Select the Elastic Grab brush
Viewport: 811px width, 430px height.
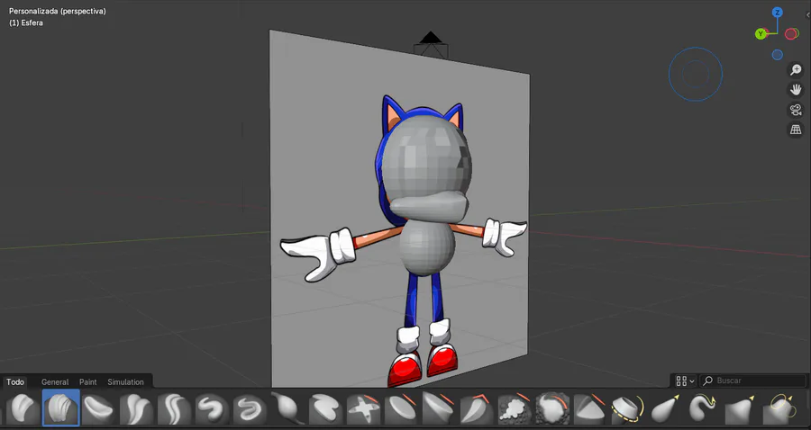(x=666, y=408)
